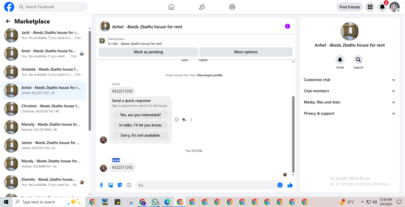Image resolution: width=405 pixels, height=207 pixels.
Task: Open Microsoft Edge from the taskbar
Action: point(167,202)
